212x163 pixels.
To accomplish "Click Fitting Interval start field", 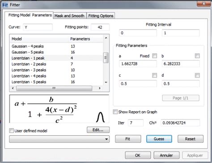I will (138, 33).
